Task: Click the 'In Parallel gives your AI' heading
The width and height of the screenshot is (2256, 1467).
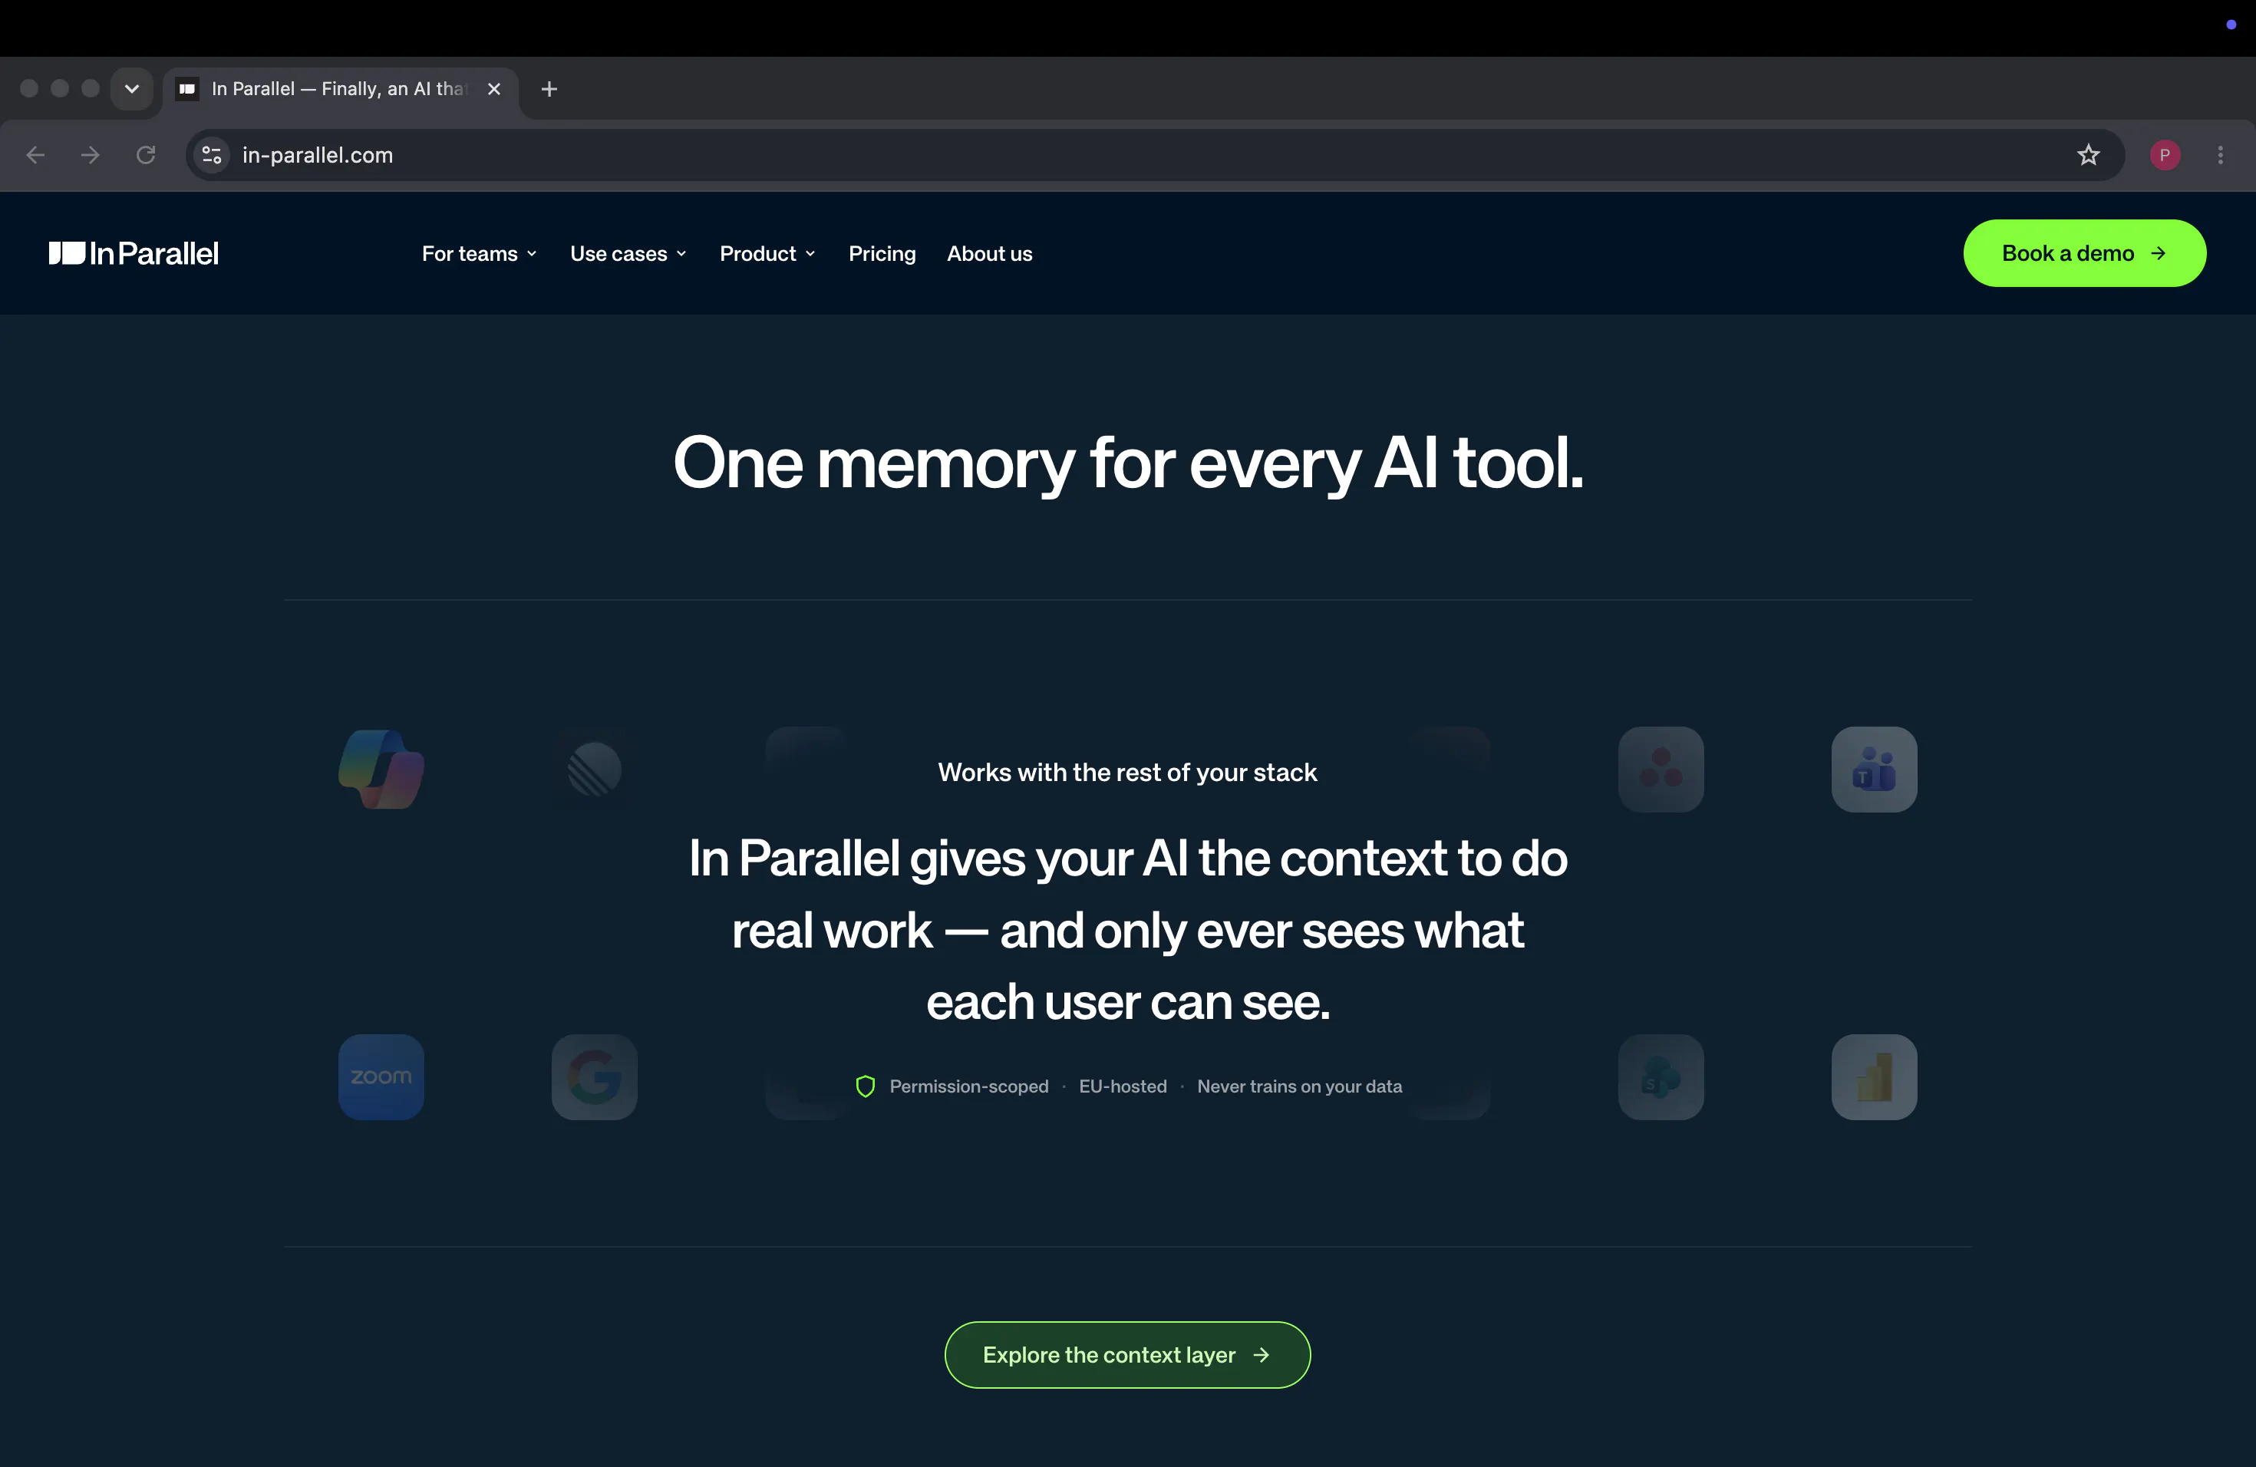Action: click(x=1128, y=930)
